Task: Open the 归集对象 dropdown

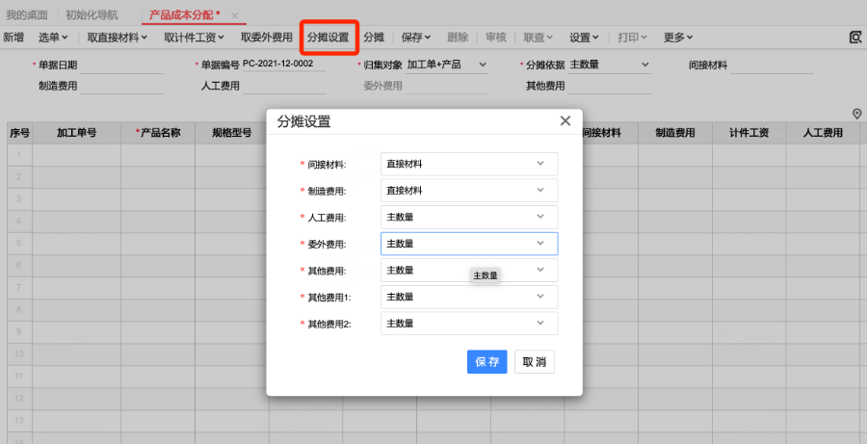Action: coord(447,65)
